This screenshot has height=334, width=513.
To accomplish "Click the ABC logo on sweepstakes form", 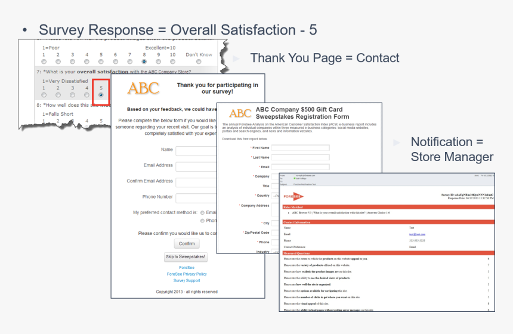I will coord(240,113).
